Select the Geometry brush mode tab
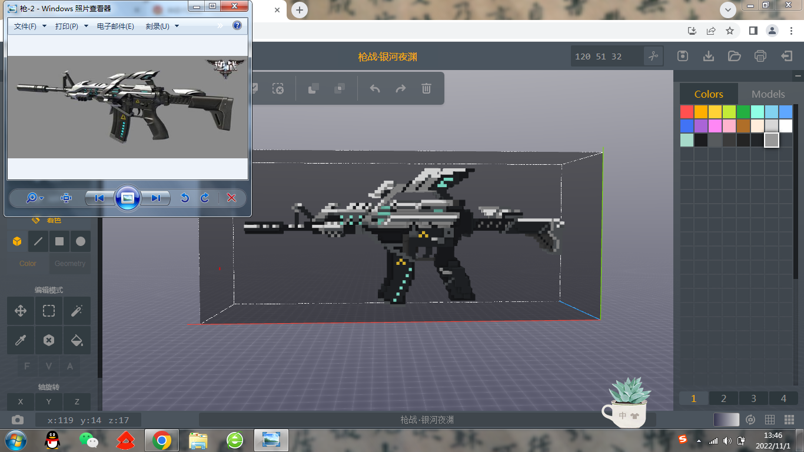The width and height of the screenshot is (804, 452). coord(70,264)
